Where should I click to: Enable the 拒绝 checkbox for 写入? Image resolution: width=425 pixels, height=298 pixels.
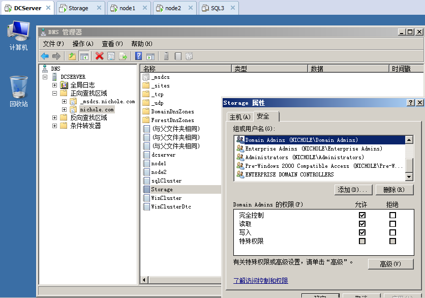point(392,232)
